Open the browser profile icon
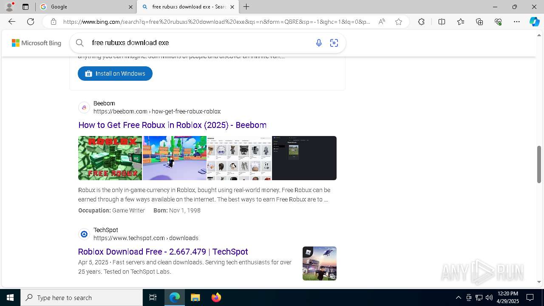The image size is (544, 306). [9, 7]
